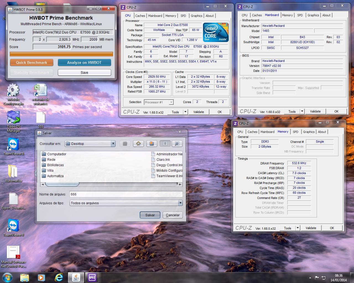
Task: Open the relatorio de visitantes spreadsheet icon
Action: (41, 95)
